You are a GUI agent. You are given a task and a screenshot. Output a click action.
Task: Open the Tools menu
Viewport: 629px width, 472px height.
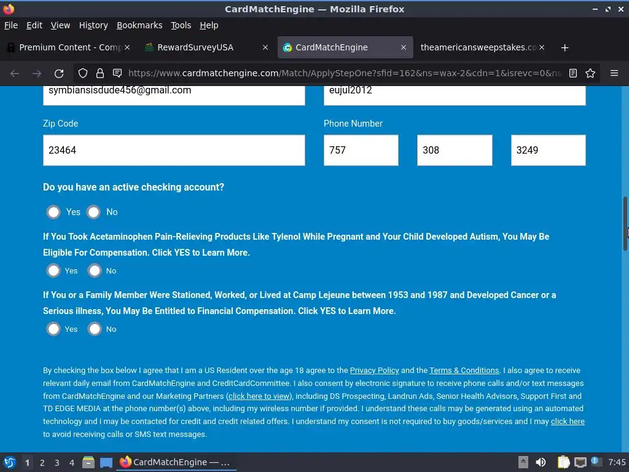181,25
